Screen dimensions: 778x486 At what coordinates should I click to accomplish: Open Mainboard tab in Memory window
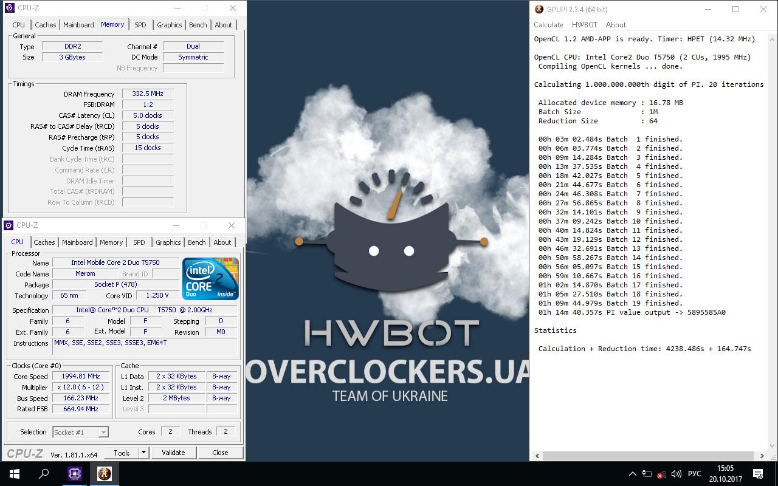click(x=79, y=25)
